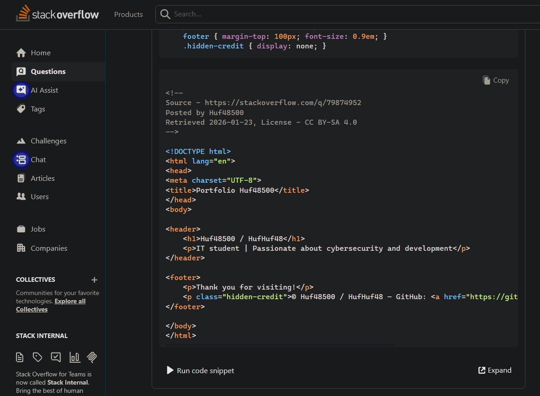Click the bar chart icon under Stack Internal

74,357
